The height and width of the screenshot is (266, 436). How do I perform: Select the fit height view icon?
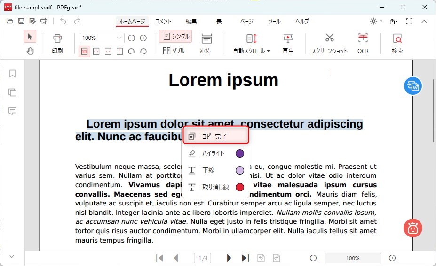coord(119,52)
